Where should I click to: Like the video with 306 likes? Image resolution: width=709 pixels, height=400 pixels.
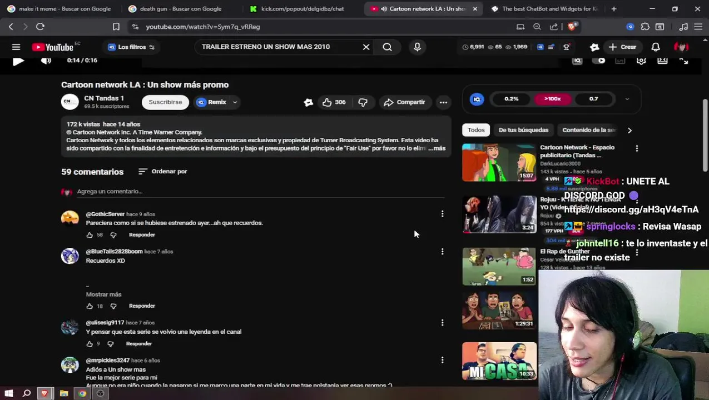(334, 102)
